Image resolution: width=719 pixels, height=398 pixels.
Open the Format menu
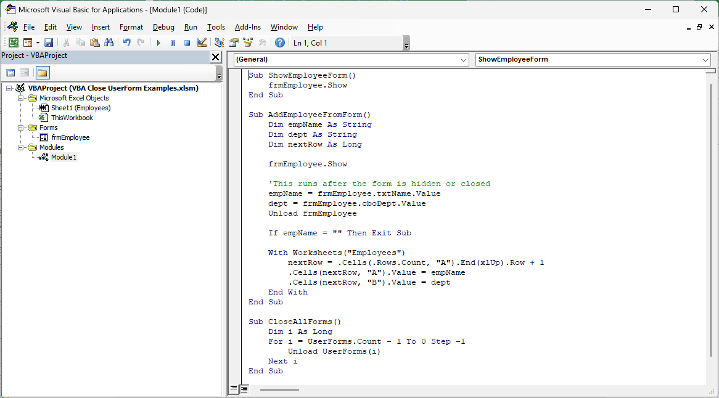tap(131, 27)
